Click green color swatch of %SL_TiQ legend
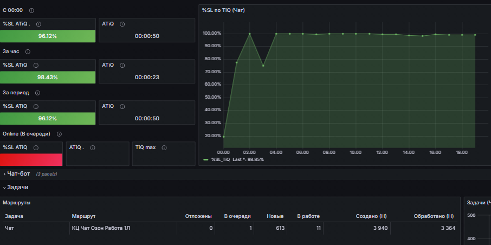The height and width of the screenshot is (245, 491). point(206,159)
